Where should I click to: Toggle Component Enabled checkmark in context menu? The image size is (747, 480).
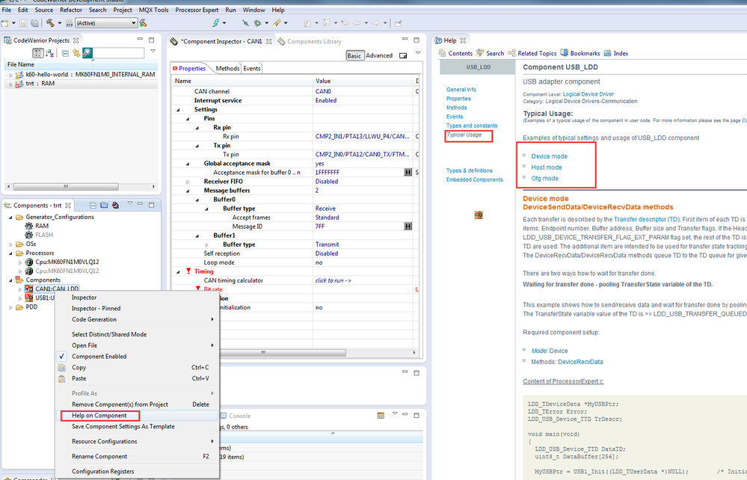pyautogui.click(x=62, y=356)
